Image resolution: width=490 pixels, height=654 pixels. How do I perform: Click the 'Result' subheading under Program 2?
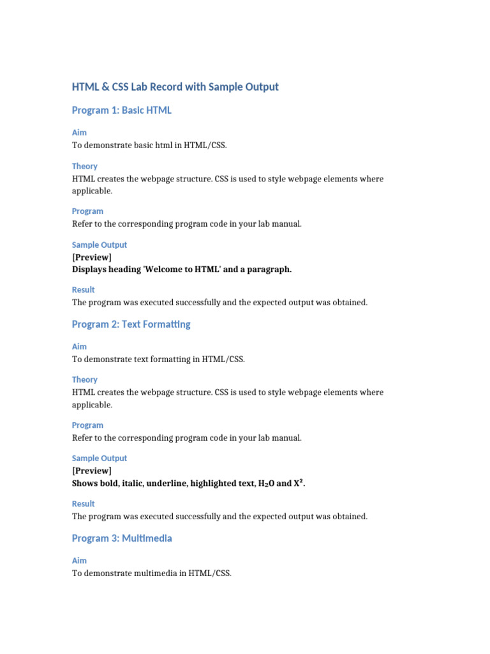pos(84,504)
